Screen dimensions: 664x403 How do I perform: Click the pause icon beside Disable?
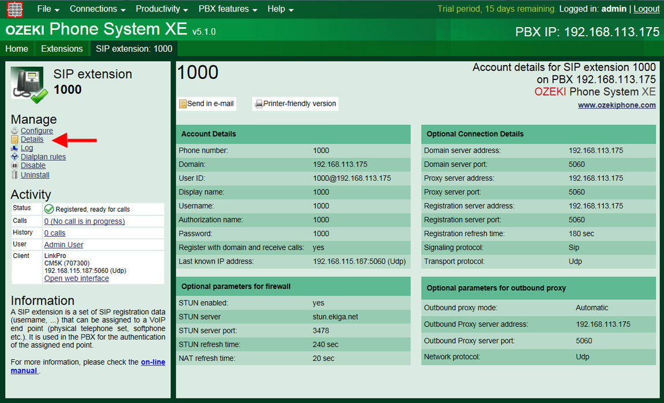click(x=15, y=166)
